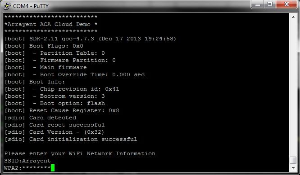The height and width of the screenshot is (175, 300).
Task: Click the COM4 - PuTTY title bar
Action: tap(130, 6)
